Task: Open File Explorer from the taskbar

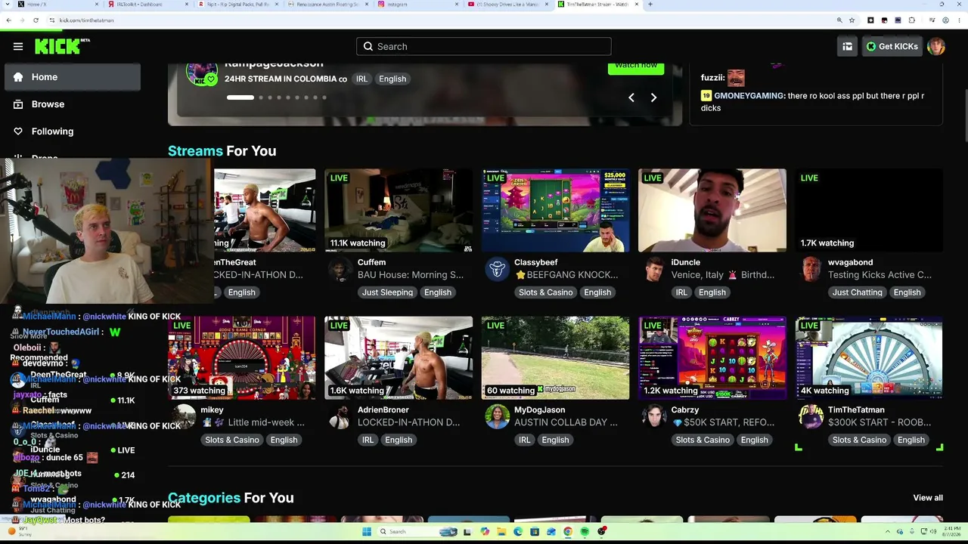Action: point(501,532)
